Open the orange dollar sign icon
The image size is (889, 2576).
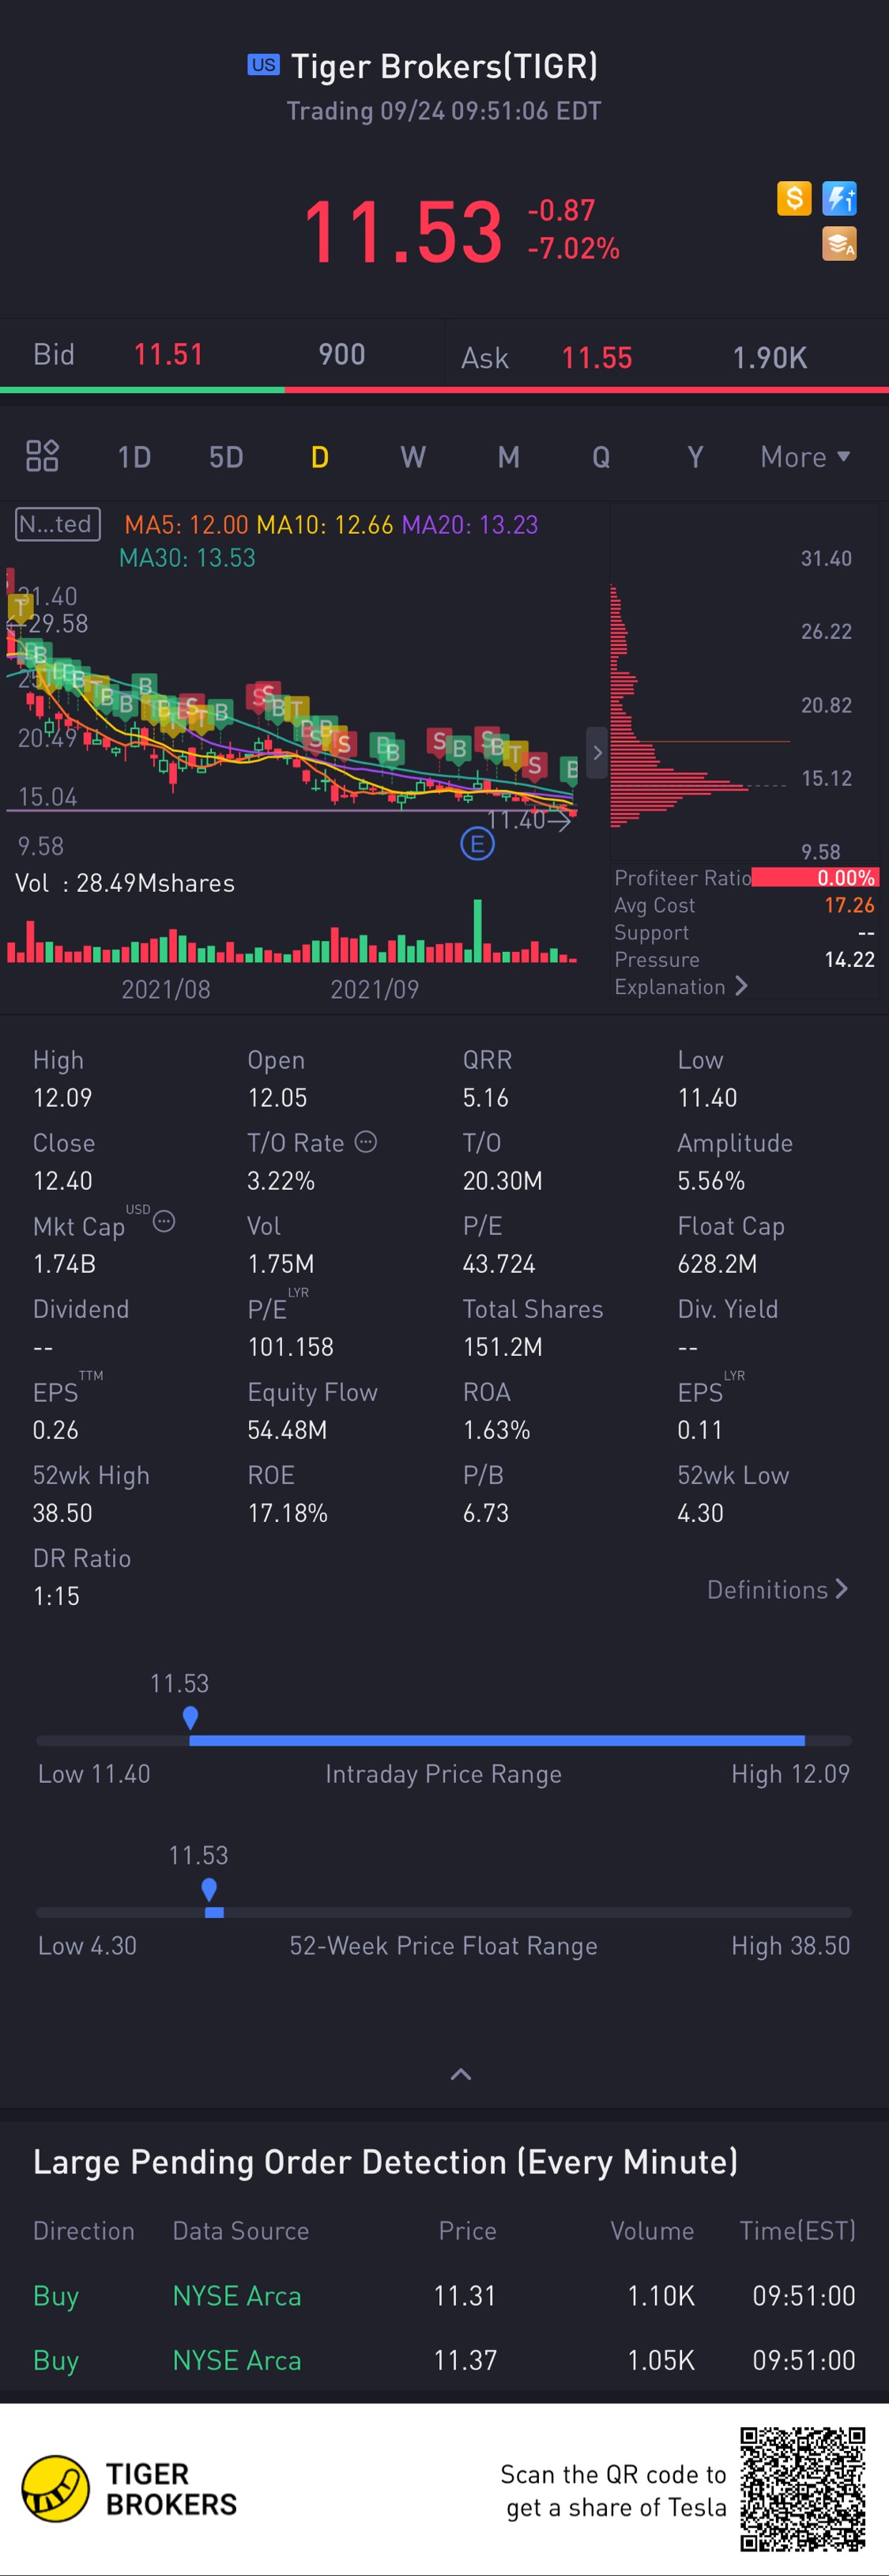pos(794,198)
